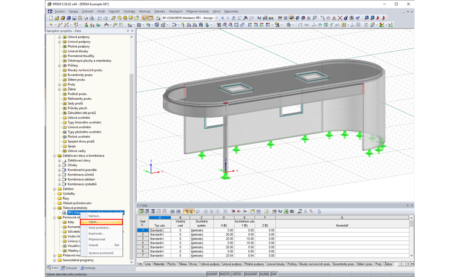
Task: Select Nový protokol... in context menu
Action: [99, 227]
